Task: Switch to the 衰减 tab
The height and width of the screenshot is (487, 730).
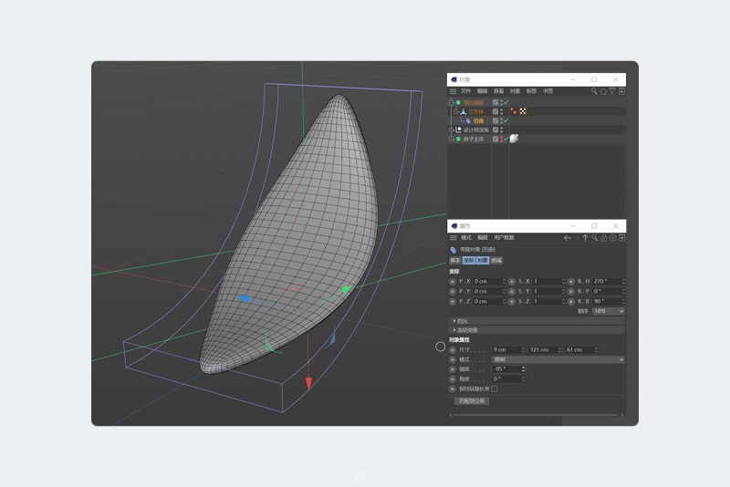Action: tap(496, 260)
